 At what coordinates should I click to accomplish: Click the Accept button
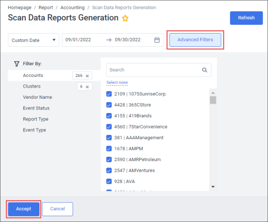23,209
